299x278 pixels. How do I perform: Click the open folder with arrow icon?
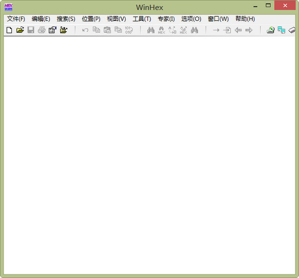point(63,30)
